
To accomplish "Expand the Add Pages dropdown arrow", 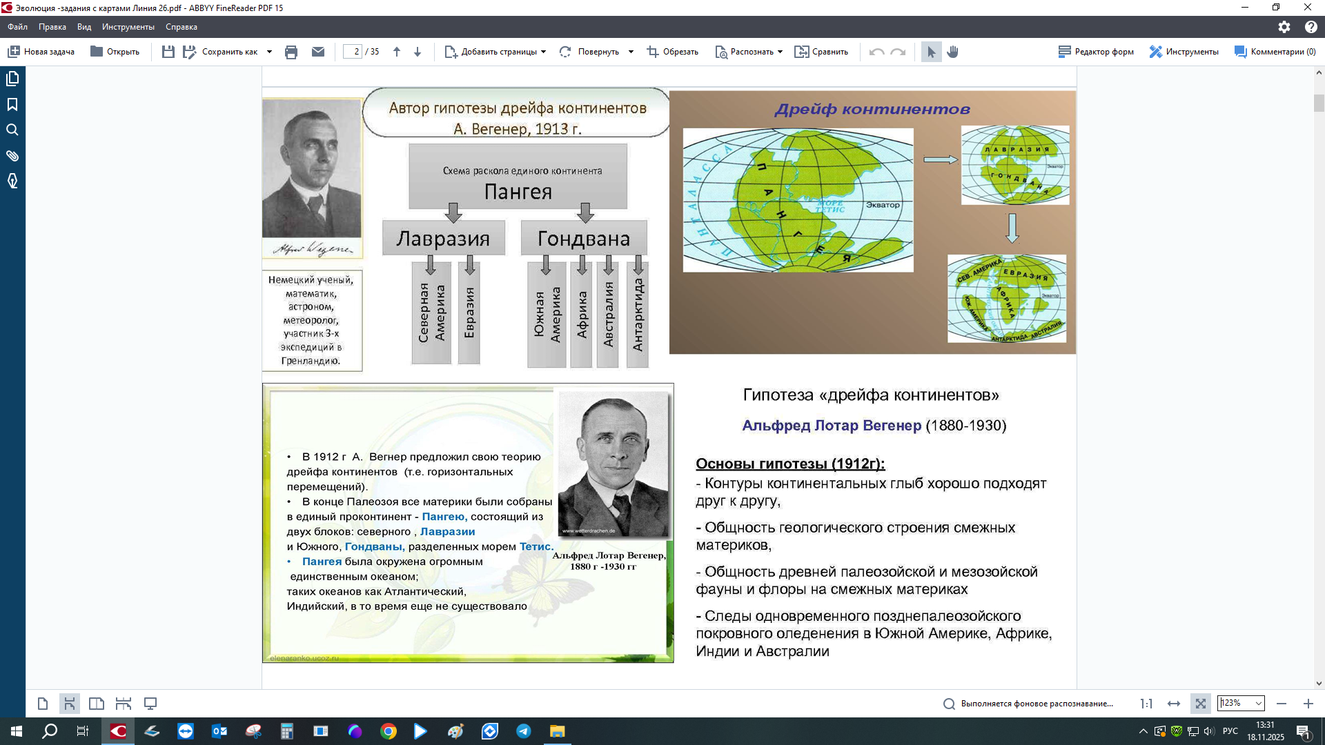I will click(x=544, y=52).
